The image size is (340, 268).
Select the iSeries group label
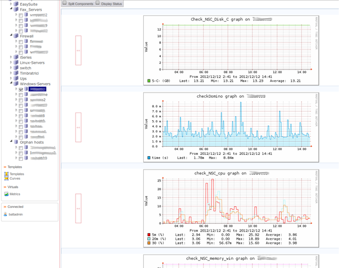(25, 58)
